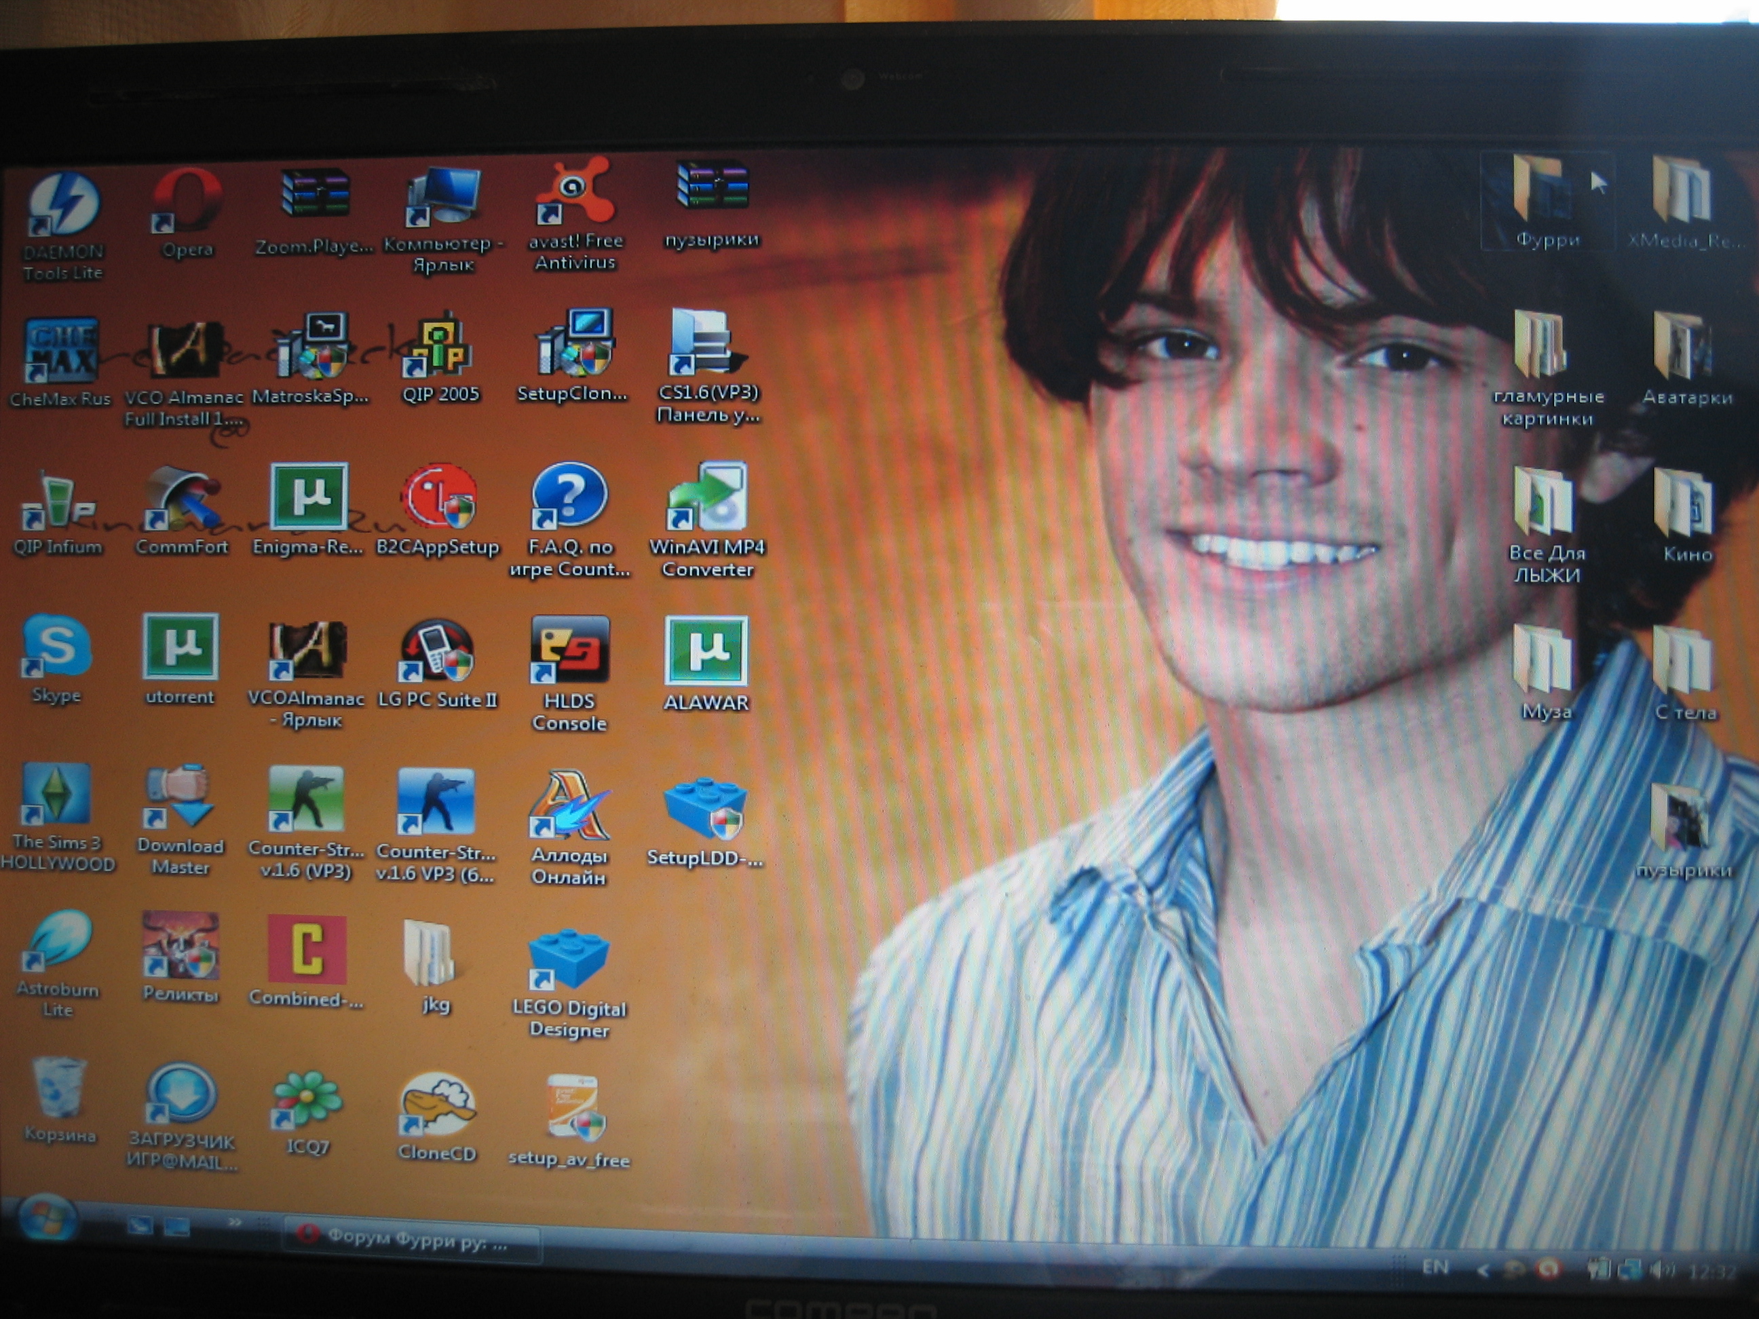Image resolution: width=1759 pixels, height=1319 pixels.
Task: Launch the Opera browser icon
Action: coord(188,199)
